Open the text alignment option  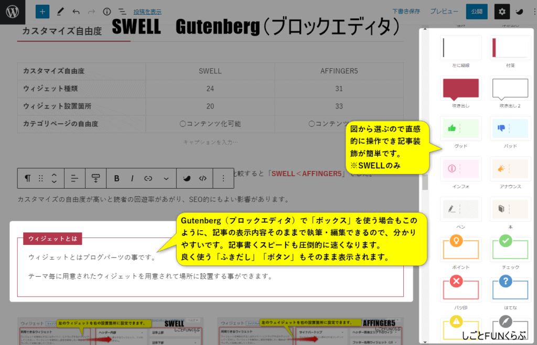point(74,178)
